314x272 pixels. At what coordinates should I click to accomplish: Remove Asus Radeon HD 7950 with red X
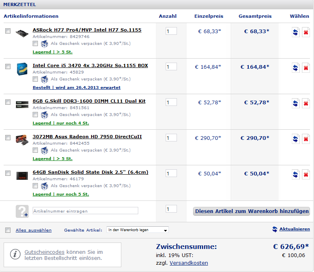pos(306,139)
